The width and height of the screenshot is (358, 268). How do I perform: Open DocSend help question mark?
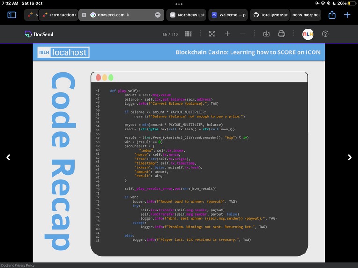click(x=325, y=34)
